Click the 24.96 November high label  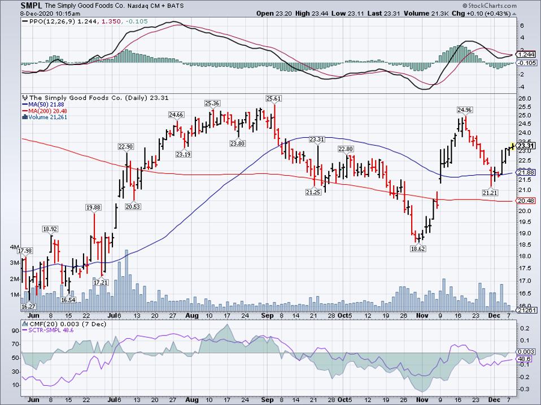pyautogui.click(x=464, y=110)
